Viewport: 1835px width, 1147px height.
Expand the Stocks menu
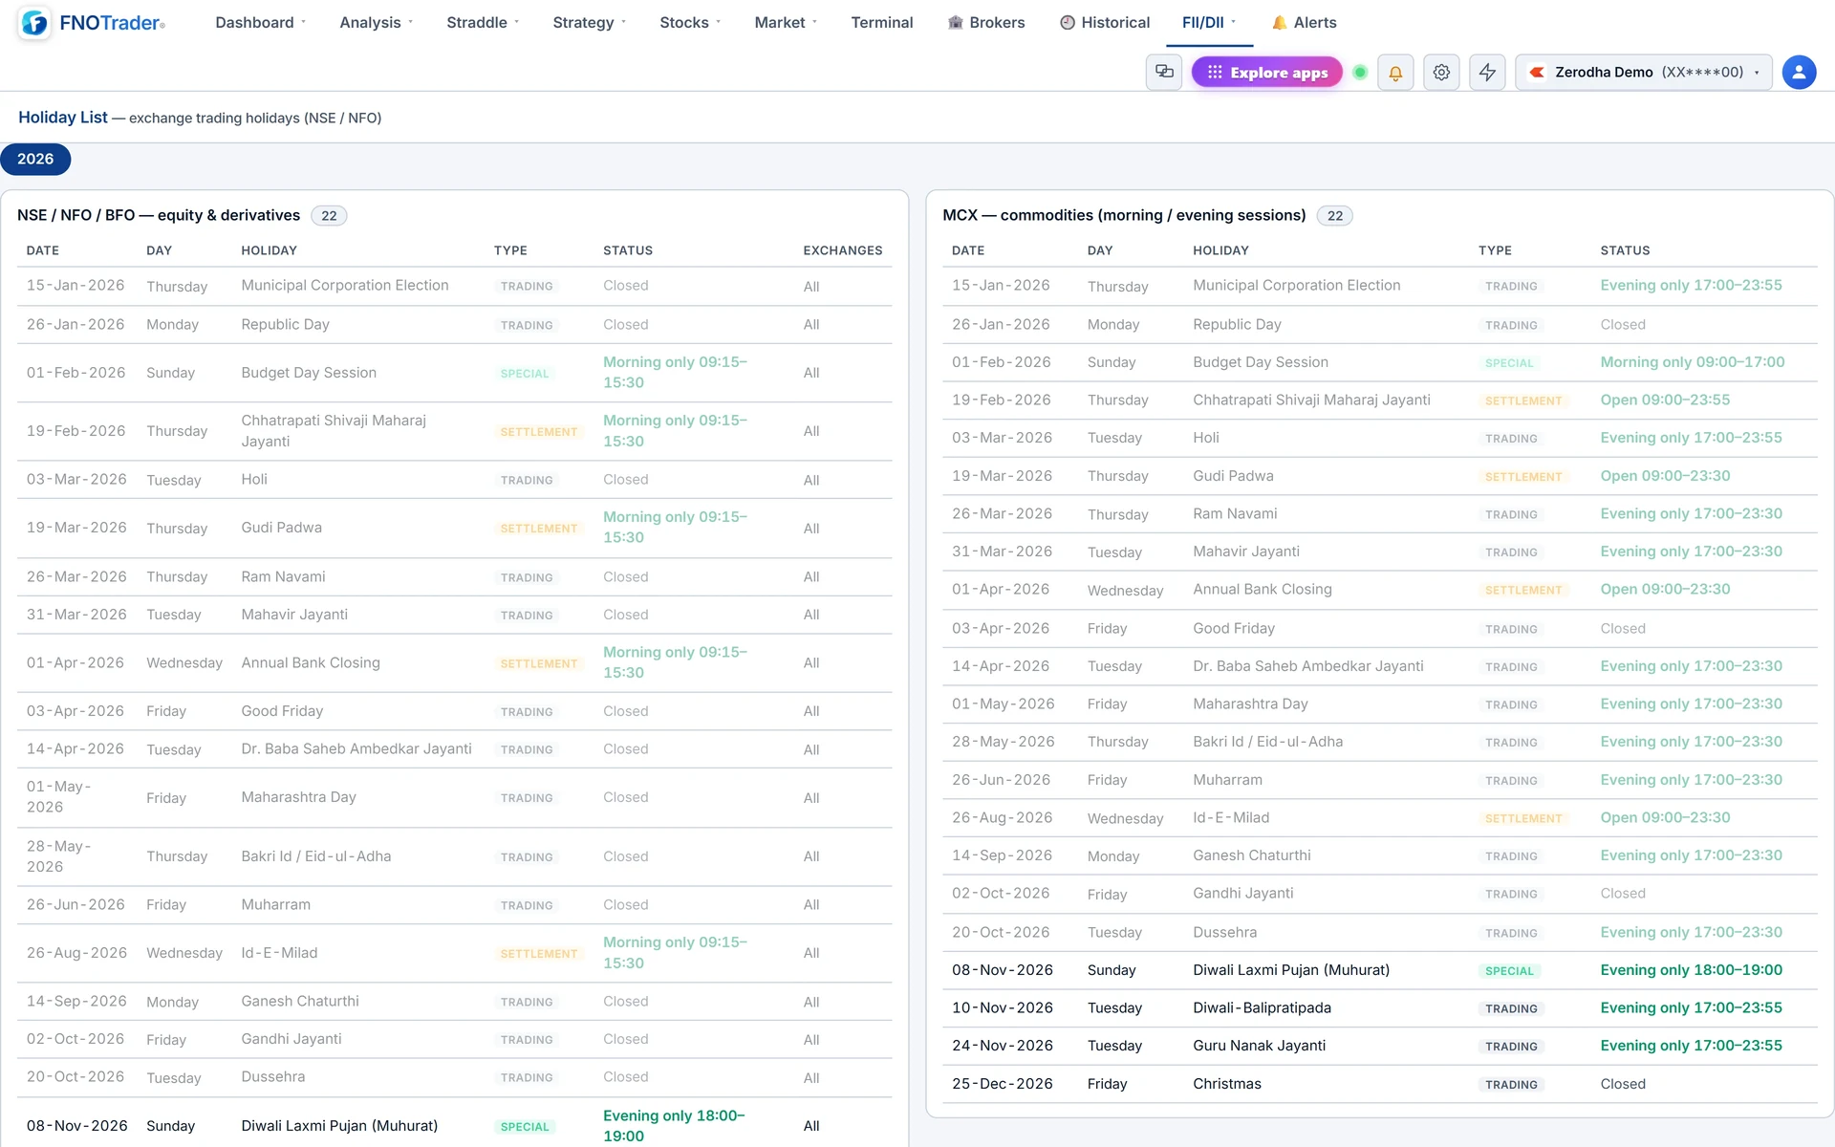click(x=690, y=22)
